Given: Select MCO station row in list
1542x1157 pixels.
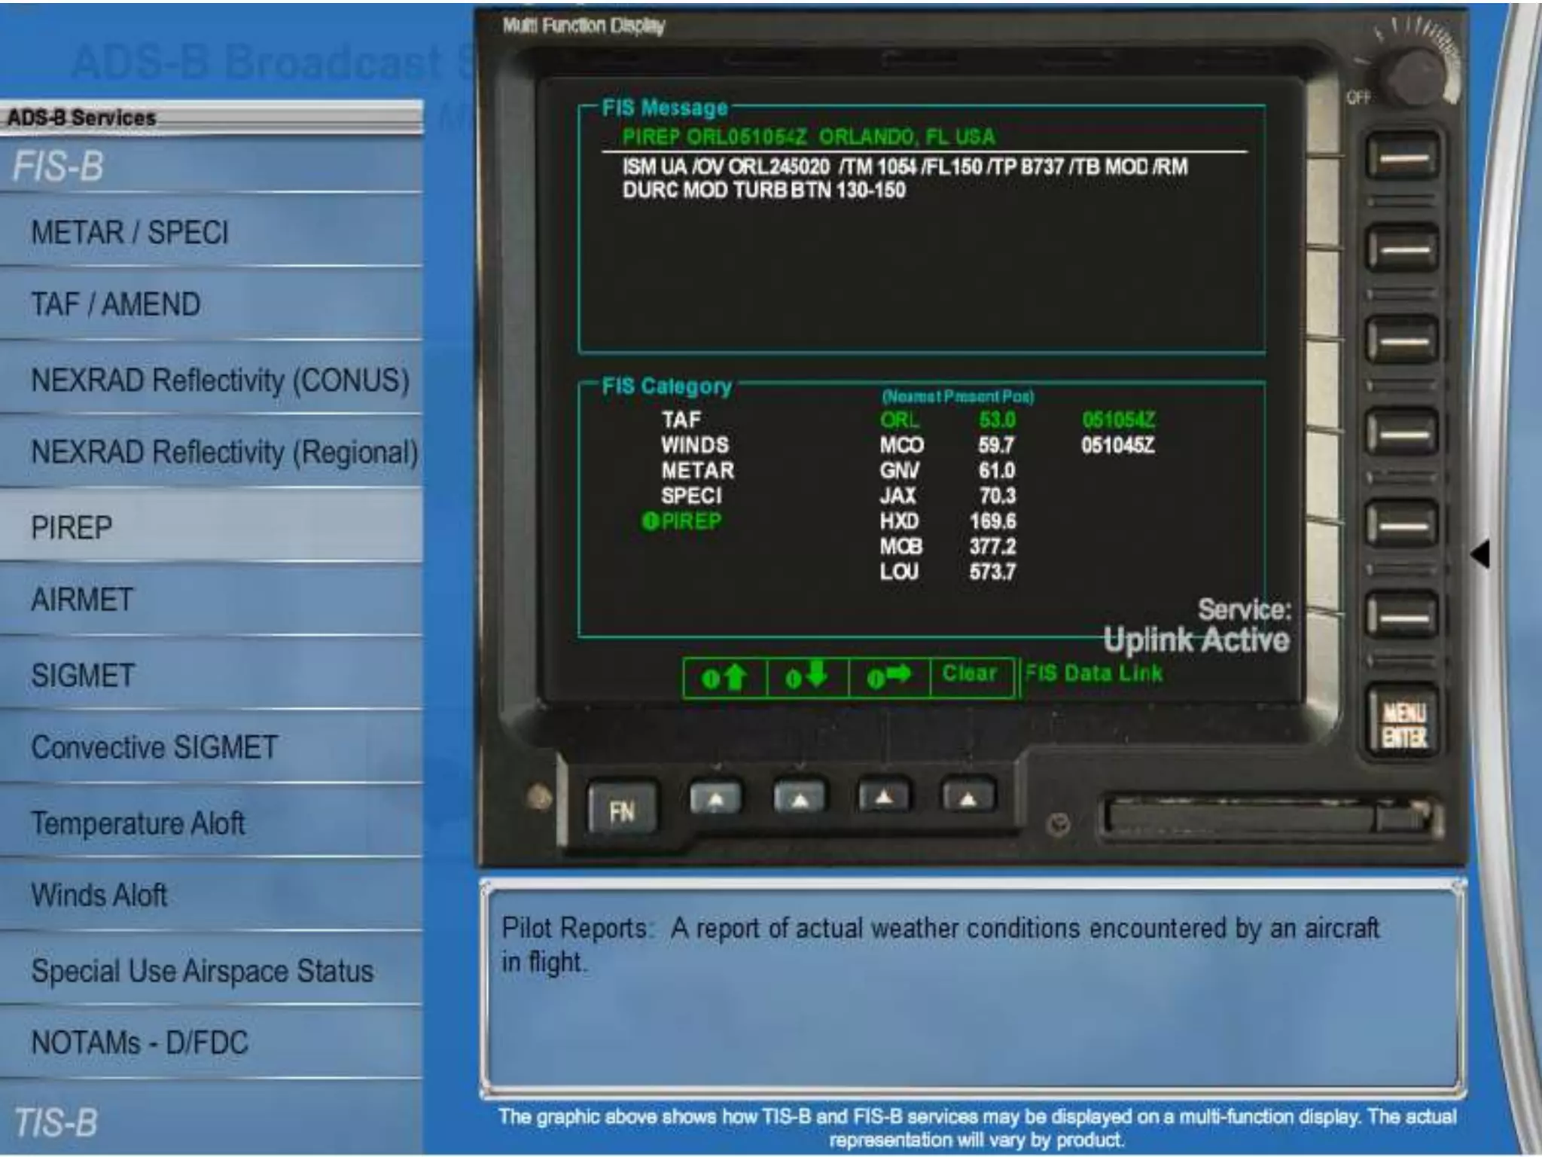Looking at the screenshot, I should point(901,445).
